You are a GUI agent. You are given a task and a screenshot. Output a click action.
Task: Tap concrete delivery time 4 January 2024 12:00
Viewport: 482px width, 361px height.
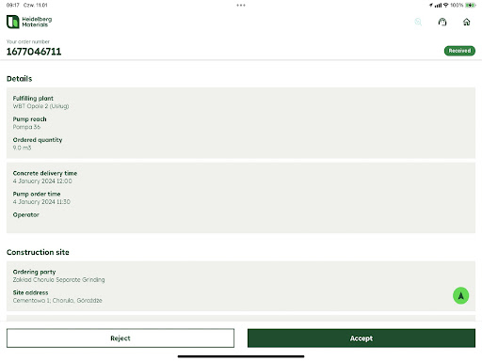(42, 181)
